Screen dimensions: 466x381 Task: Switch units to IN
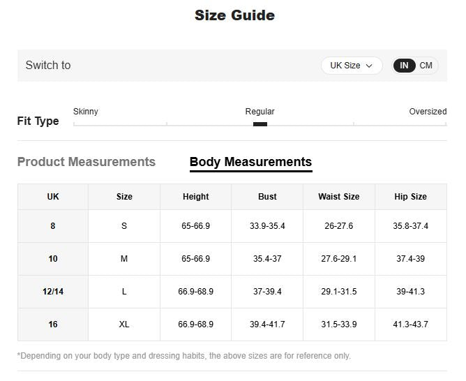pos(405,66)
